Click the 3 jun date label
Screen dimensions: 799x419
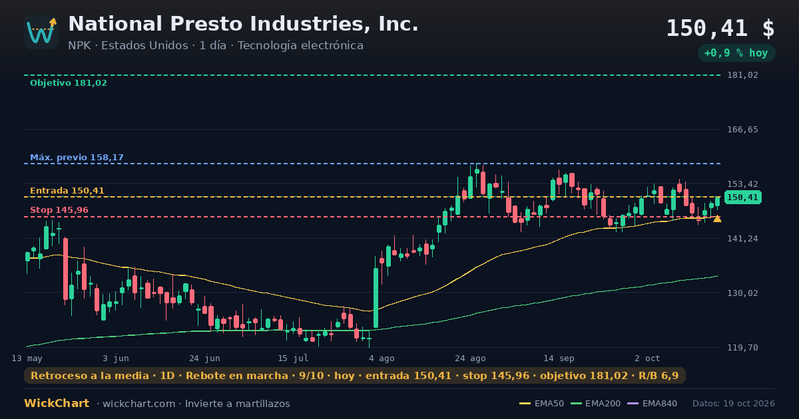[116, 358]
